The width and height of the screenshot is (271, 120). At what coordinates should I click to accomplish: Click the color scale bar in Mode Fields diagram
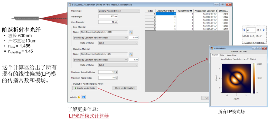255,78
